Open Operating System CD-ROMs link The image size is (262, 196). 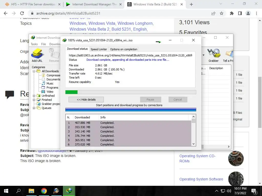tap(197, 158)
